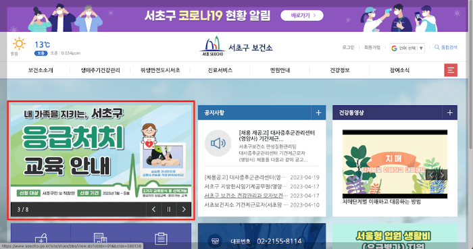The image size is (473, 249).
Task: Click the 통합검색 magnifier icon
Action: coord(437,47)
